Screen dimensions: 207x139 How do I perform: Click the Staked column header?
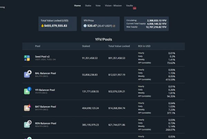86,46
